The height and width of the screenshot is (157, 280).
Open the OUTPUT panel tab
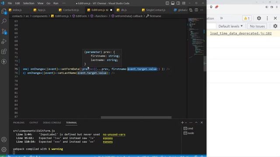pyautogui.click(x=34, y=123)
